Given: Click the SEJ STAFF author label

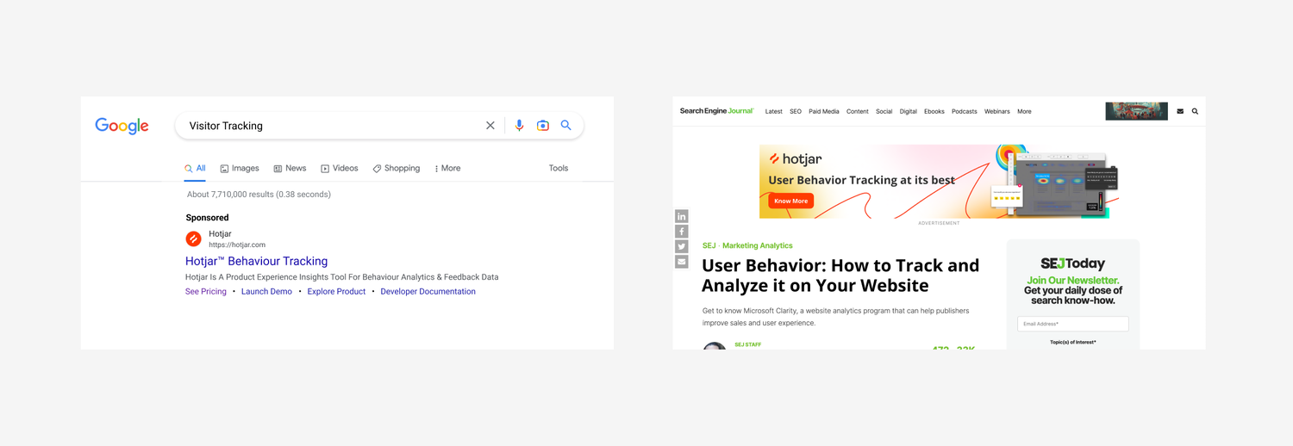Looking at the screenshot, I should 748,344.
